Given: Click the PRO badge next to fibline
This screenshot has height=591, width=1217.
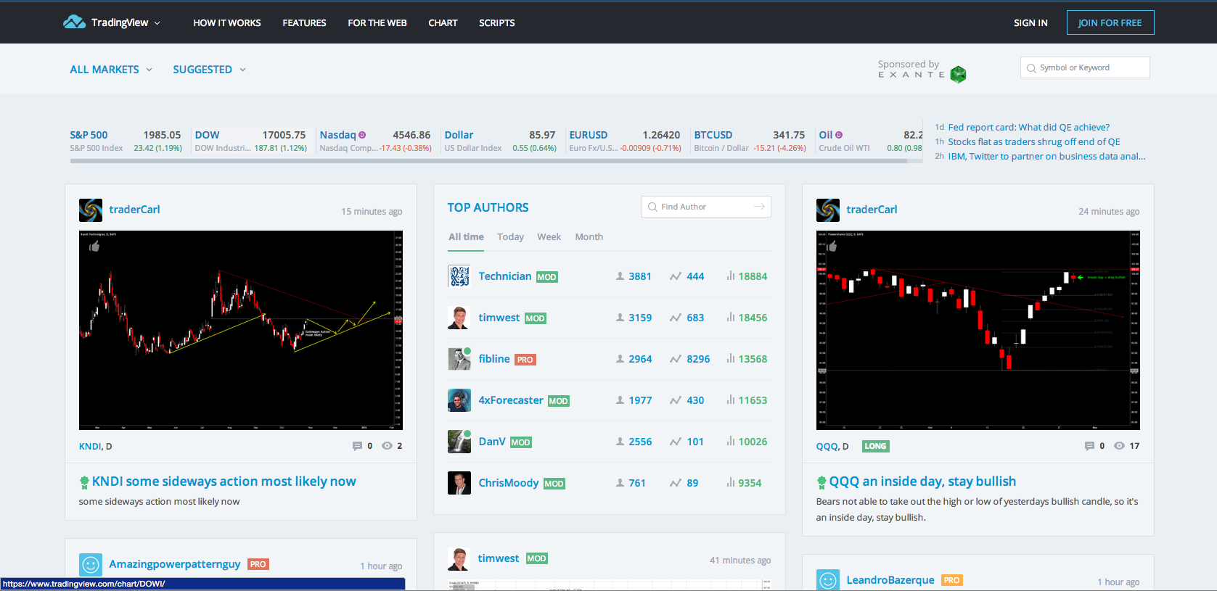Looking at the screenshot, I should coord(525,360).
